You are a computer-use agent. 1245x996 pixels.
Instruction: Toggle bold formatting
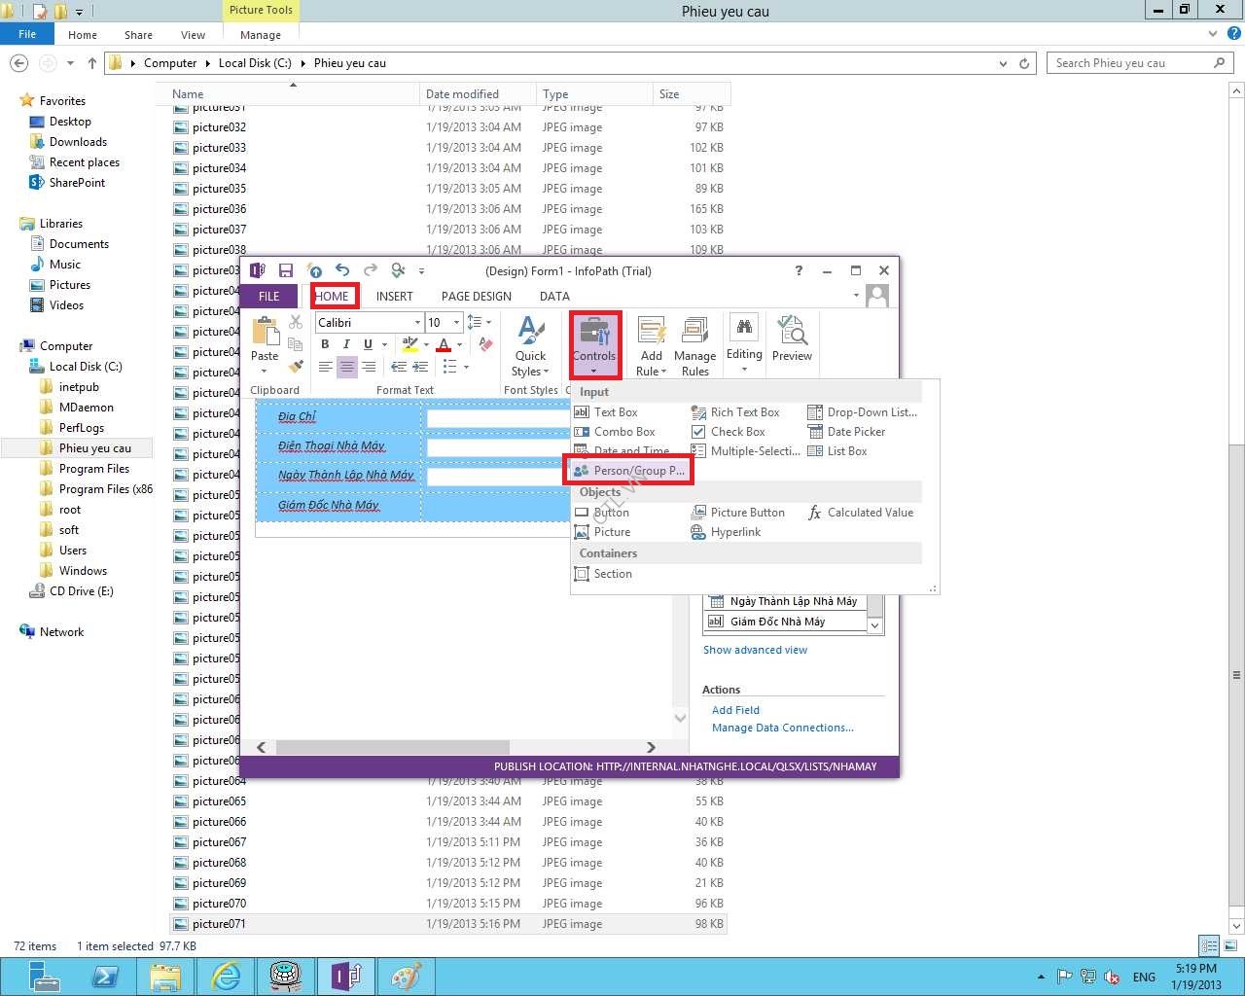[325, 344]
